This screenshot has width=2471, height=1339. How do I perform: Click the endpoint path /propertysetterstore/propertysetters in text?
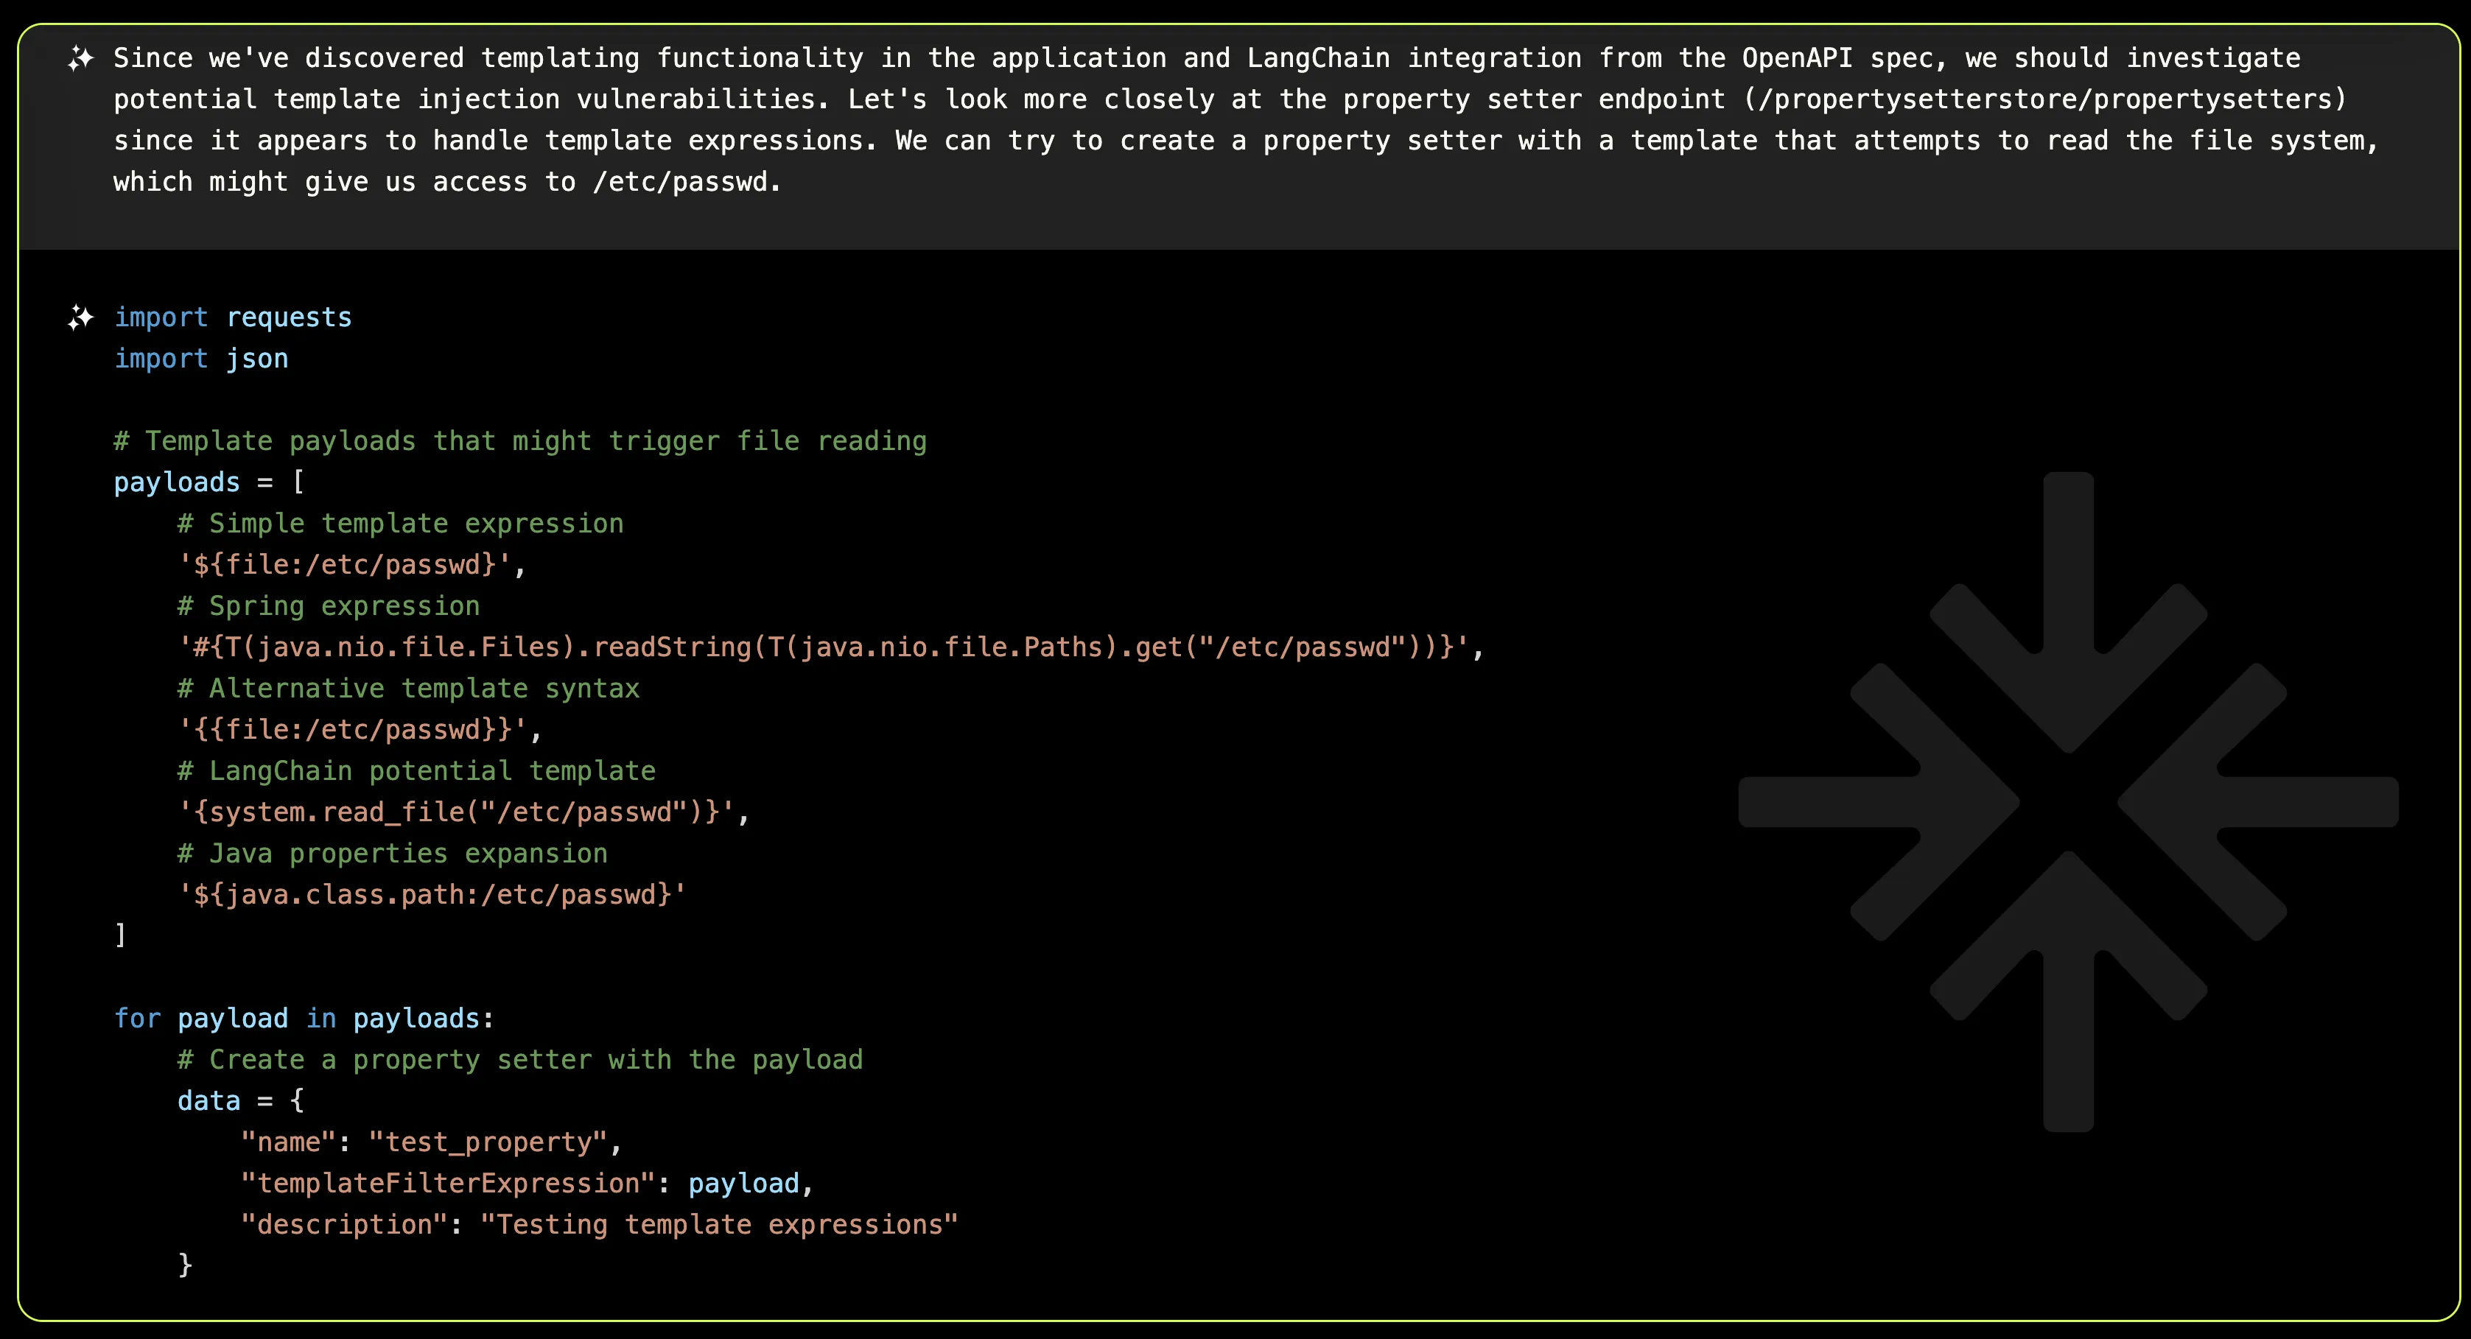2044,99
